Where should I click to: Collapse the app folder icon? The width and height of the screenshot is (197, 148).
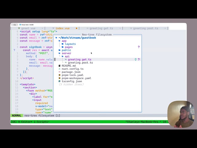click(59, 41)
